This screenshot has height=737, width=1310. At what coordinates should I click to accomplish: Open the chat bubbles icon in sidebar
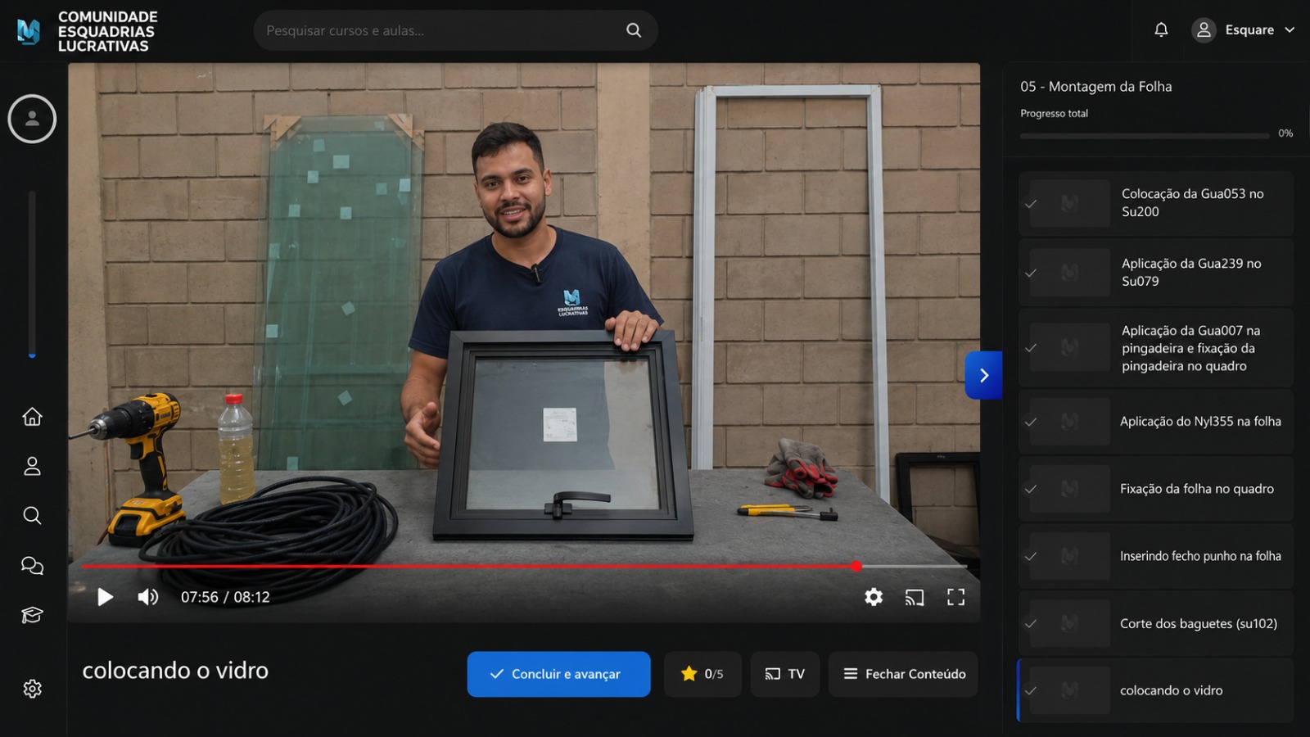(x=32, y=565)
